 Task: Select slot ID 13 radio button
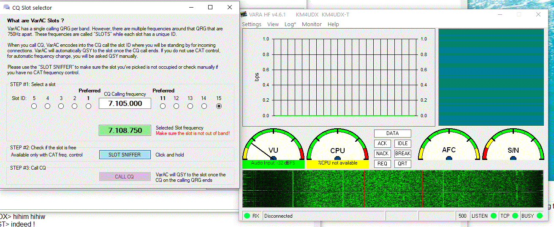pyautogui.click(x=190, y=106)
